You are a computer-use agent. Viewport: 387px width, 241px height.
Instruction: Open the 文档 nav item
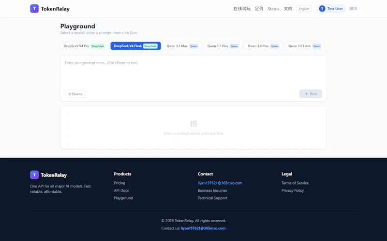(x=288, y=9)
